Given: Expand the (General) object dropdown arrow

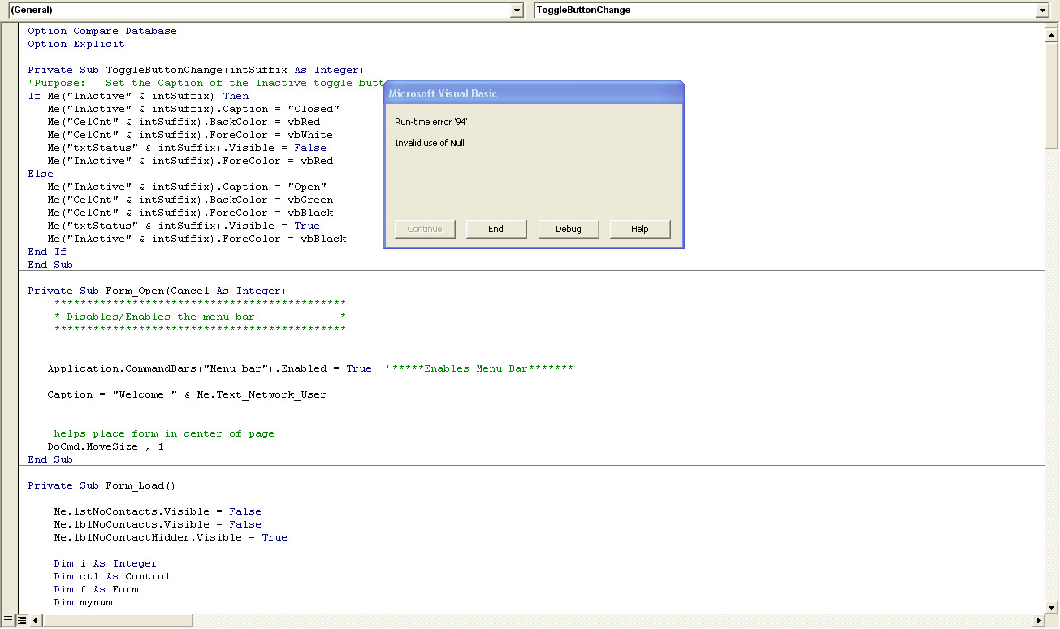Looking at the screenshot, I should 517,11.
